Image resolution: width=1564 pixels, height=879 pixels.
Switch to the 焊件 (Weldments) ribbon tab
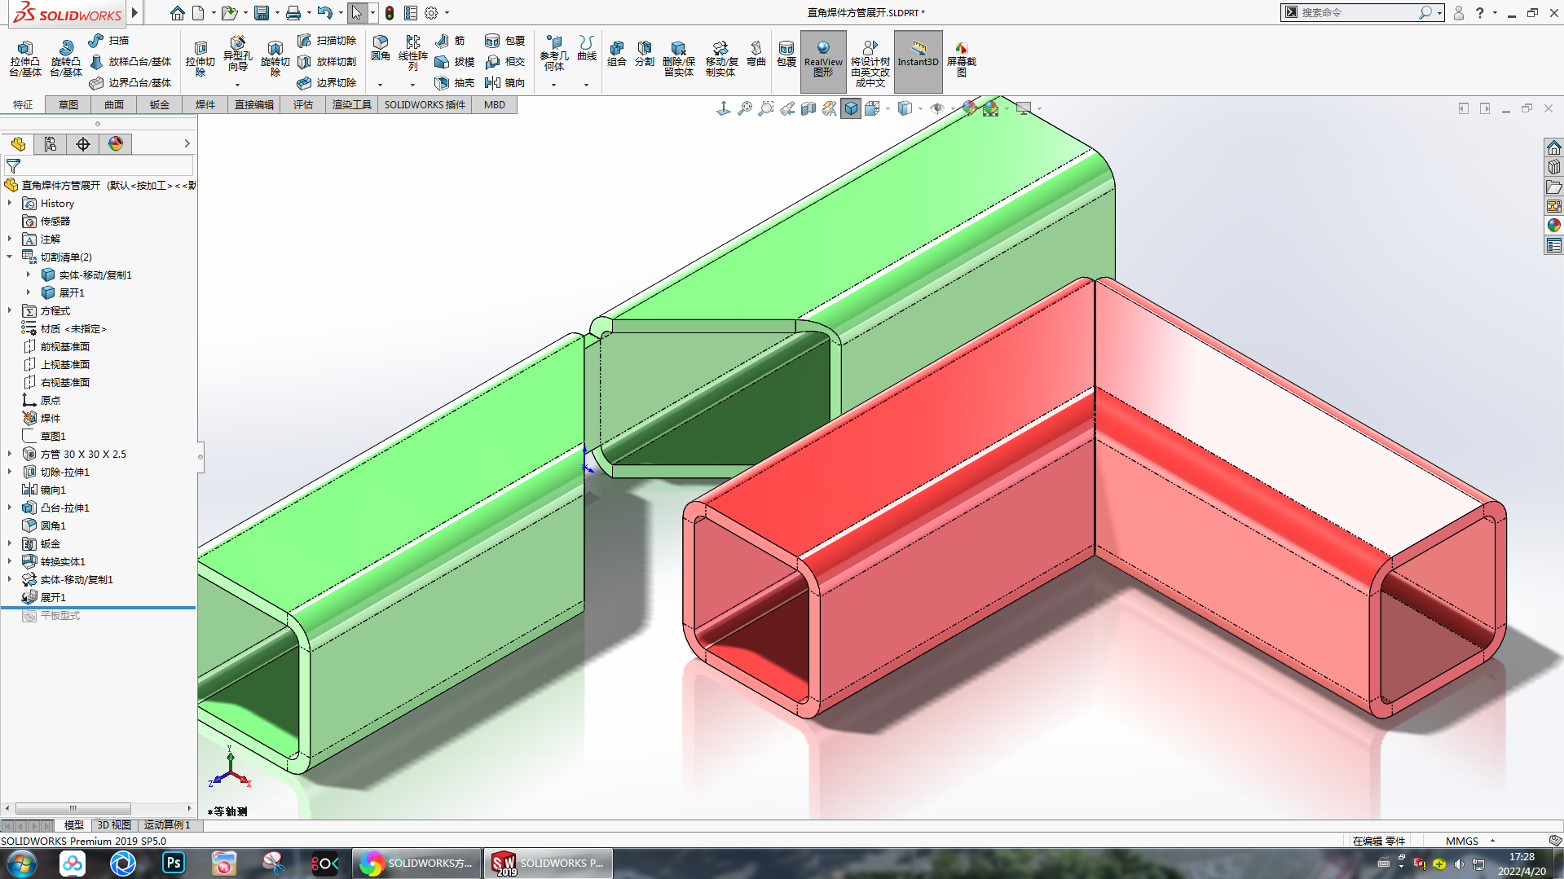[205, 105]
